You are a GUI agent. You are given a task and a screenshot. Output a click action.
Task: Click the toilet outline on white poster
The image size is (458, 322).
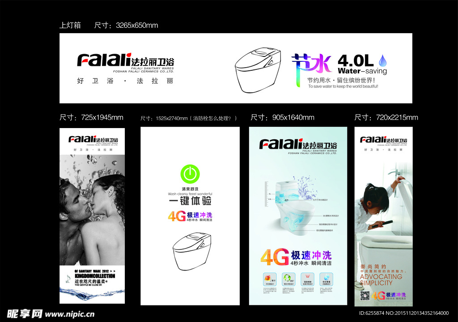191,251
